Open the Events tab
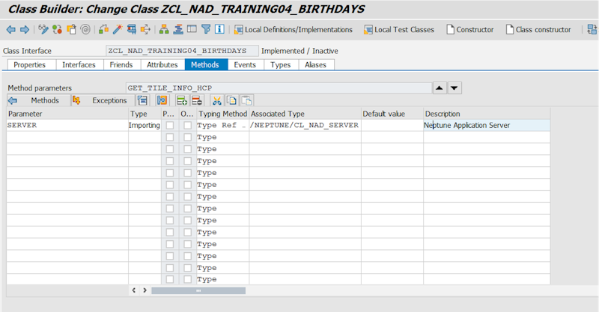 pyautogui.click(x=244, y=65)
